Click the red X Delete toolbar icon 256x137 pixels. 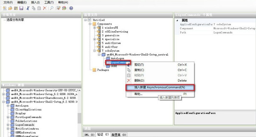pyautogui.click(x=44, y=8)
